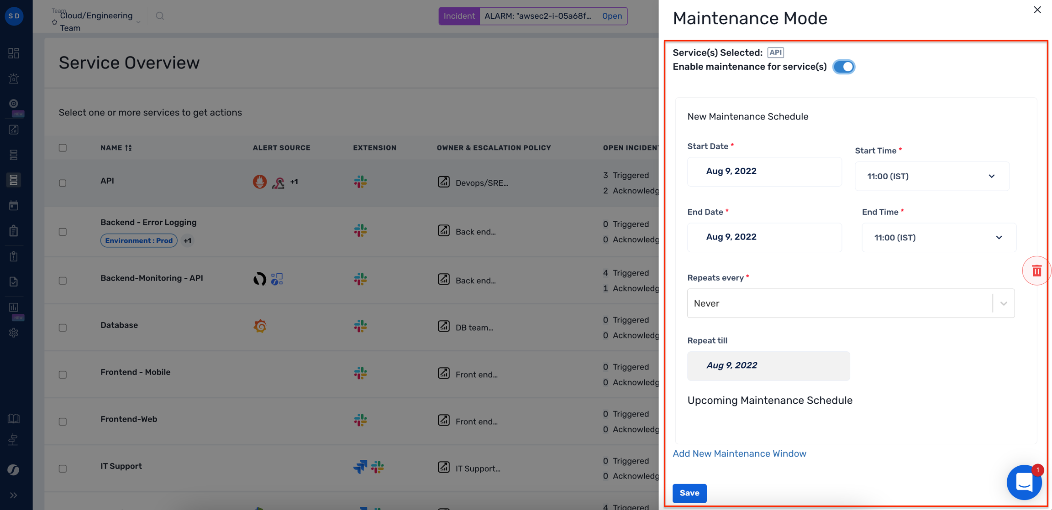Click the API selected service chip

coord(775,52)
